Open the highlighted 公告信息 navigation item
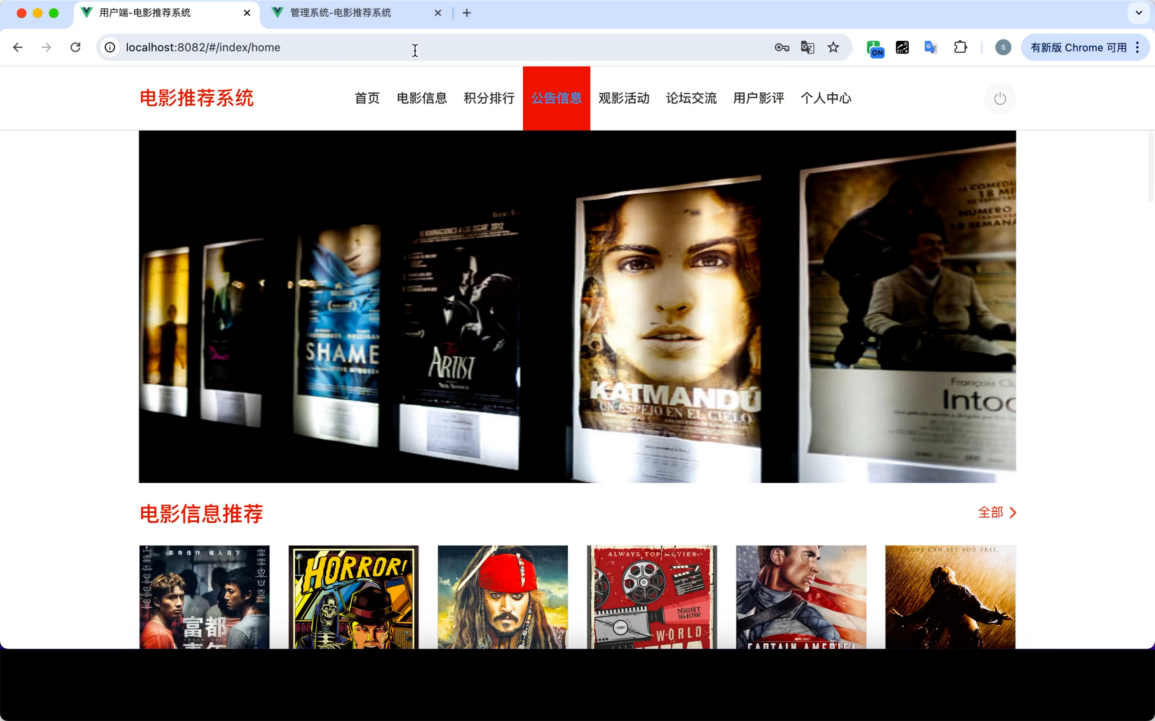1155x721 pixels. point(556,98)
